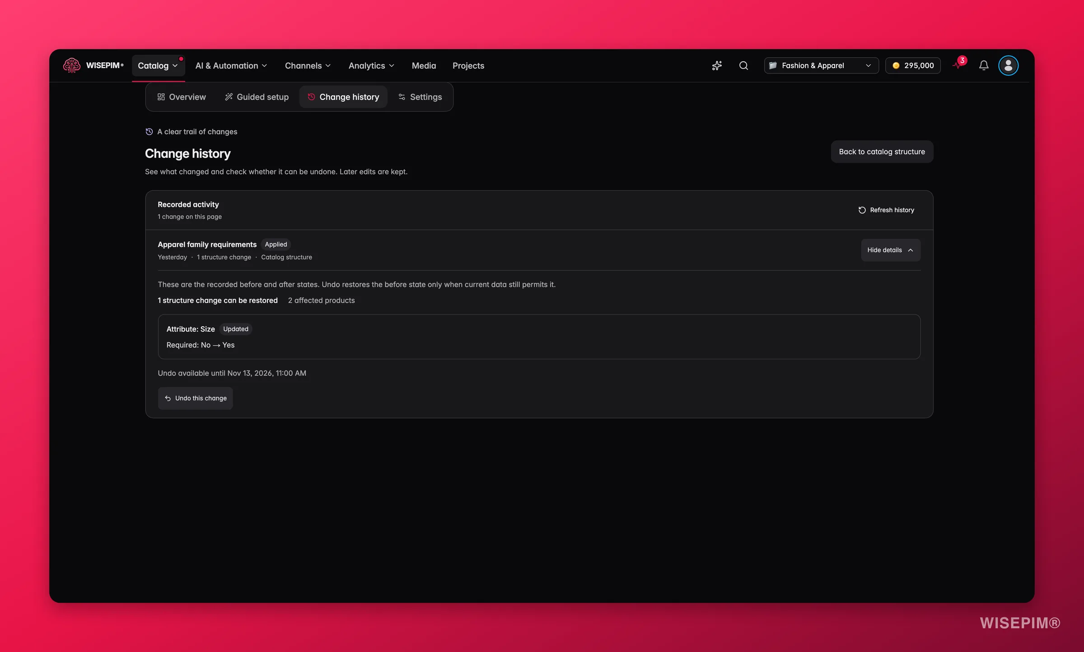
Task: Click '1 change on this page' text
Action: [x=190, y=217]
